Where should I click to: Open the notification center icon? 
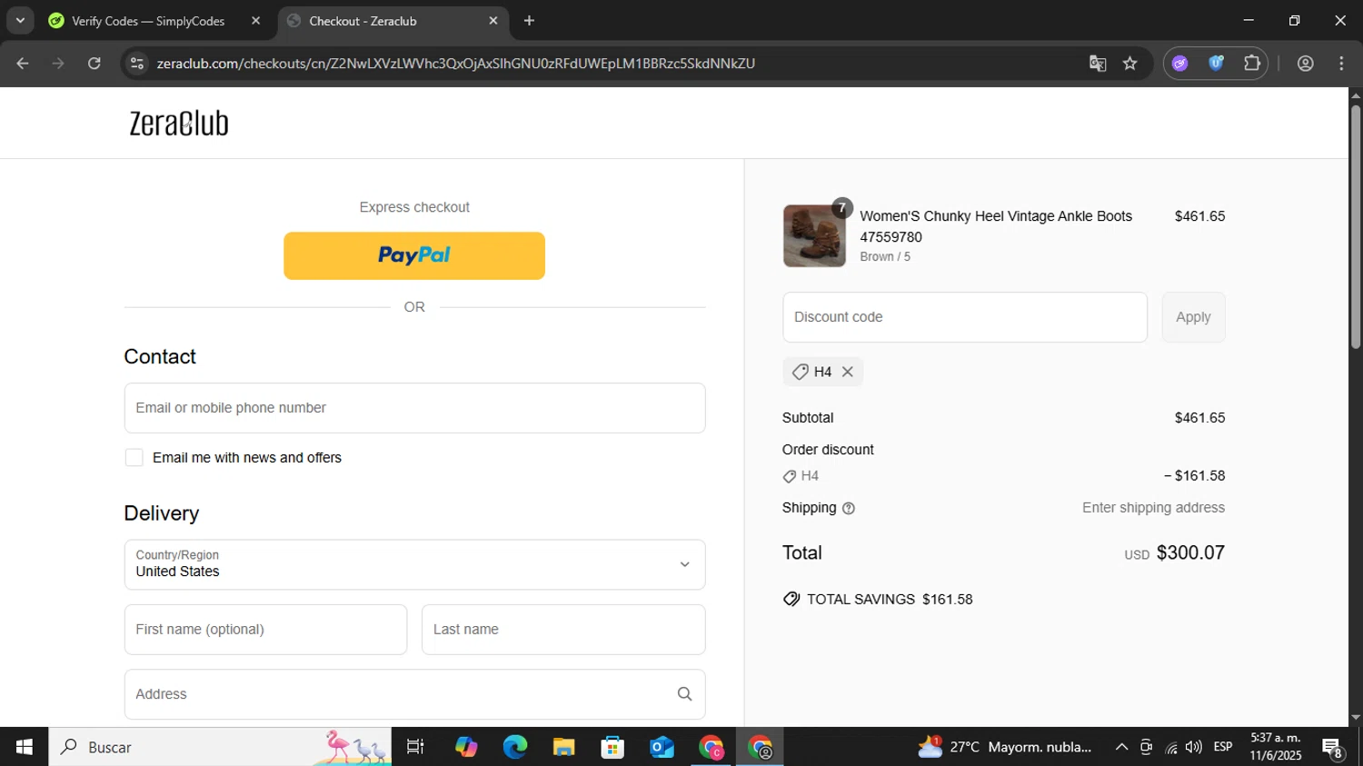(x=1333, y=748)
